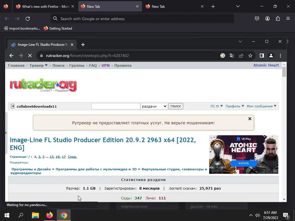Image resolution: width=295 pixels, height=221 pixels.
Task: Open VPN link in rutracker menu
Action: (105, 65)
